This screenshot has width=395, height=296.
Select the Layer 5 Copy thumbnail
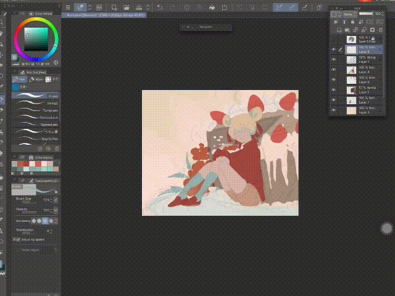point(351,39)
